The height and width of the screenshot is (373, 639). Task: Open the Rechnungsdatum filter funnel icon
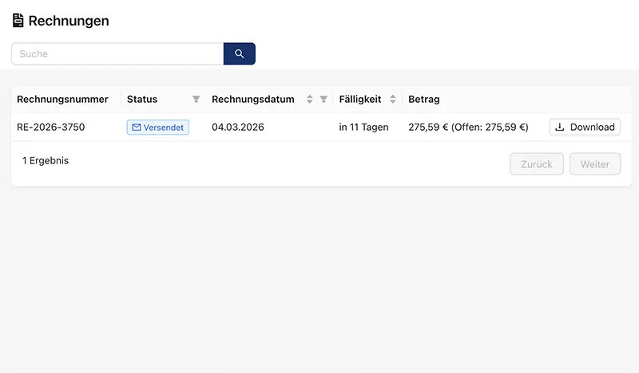[323, 100]
